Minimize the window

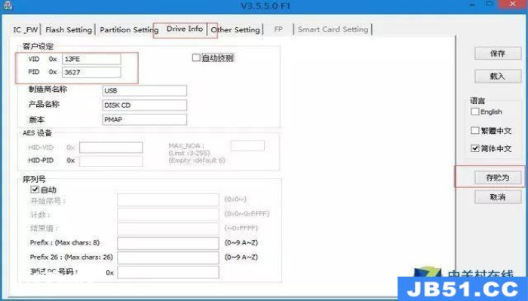click(x=472, y=5)
